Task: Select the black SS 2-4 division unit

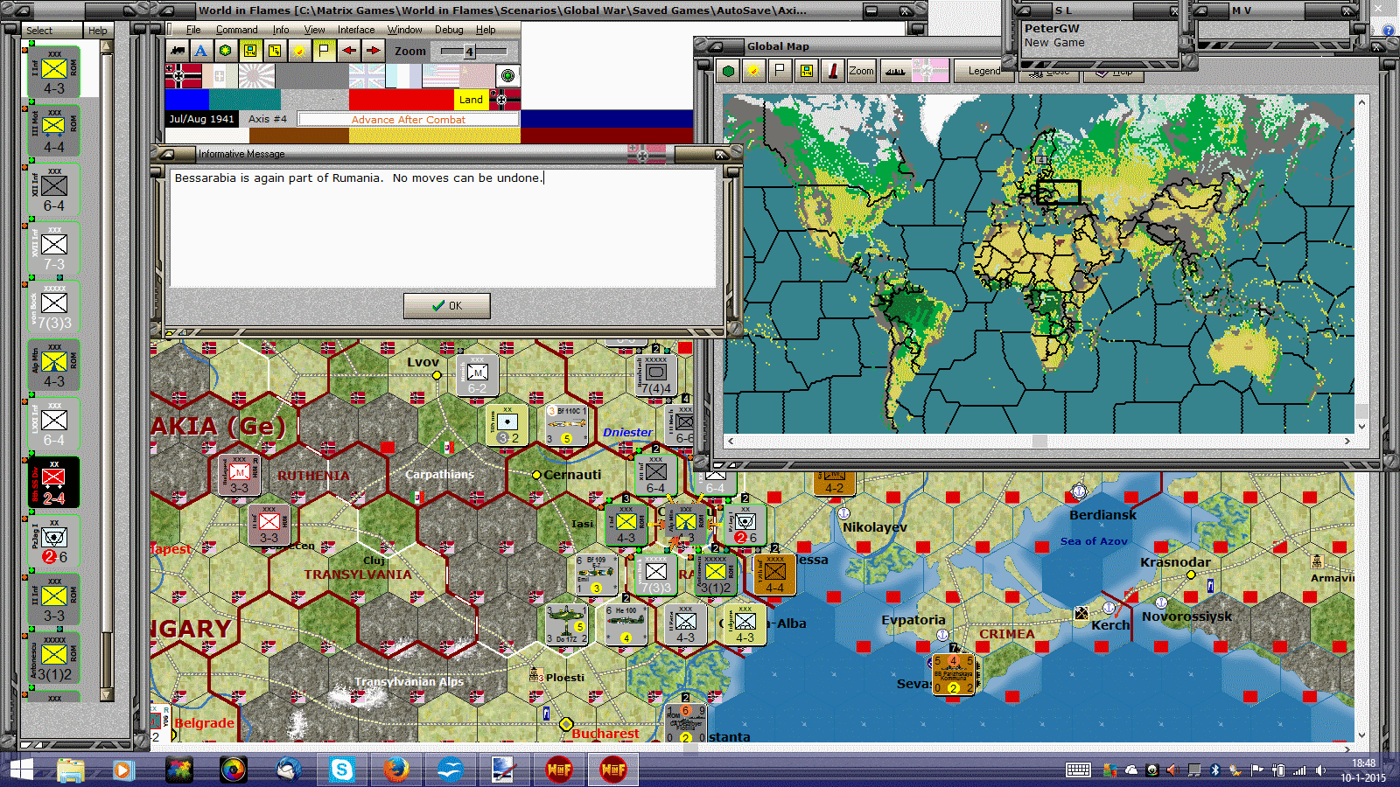Action: point(54,482)
